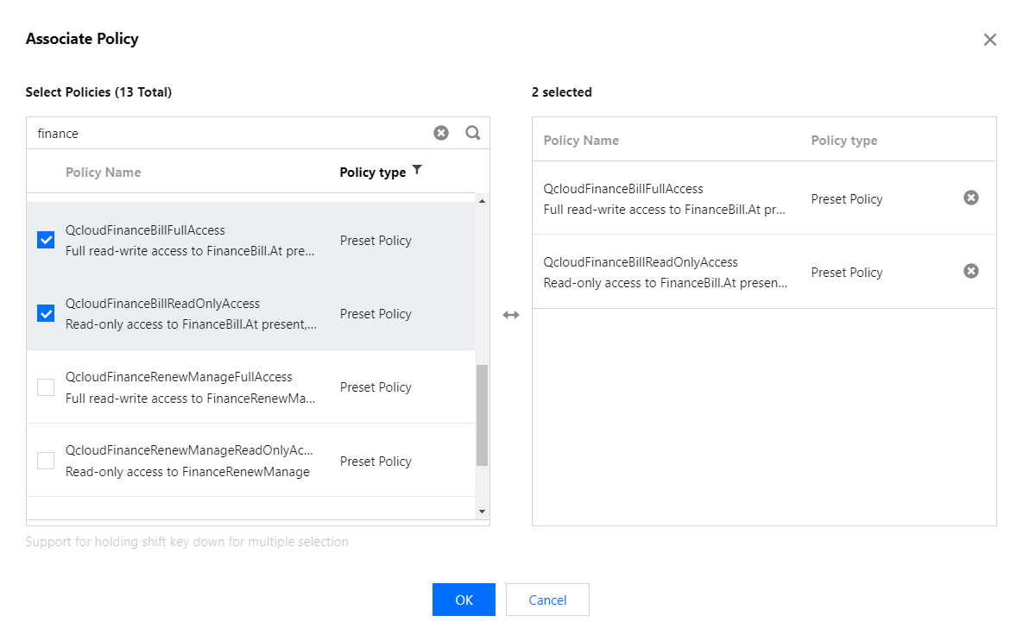The height and width of the screenshot is (641, 1023).
Task: Check QcloudFinanceRenewManageReadOnlyAccess policy checkbox
Action: point(46,461)
